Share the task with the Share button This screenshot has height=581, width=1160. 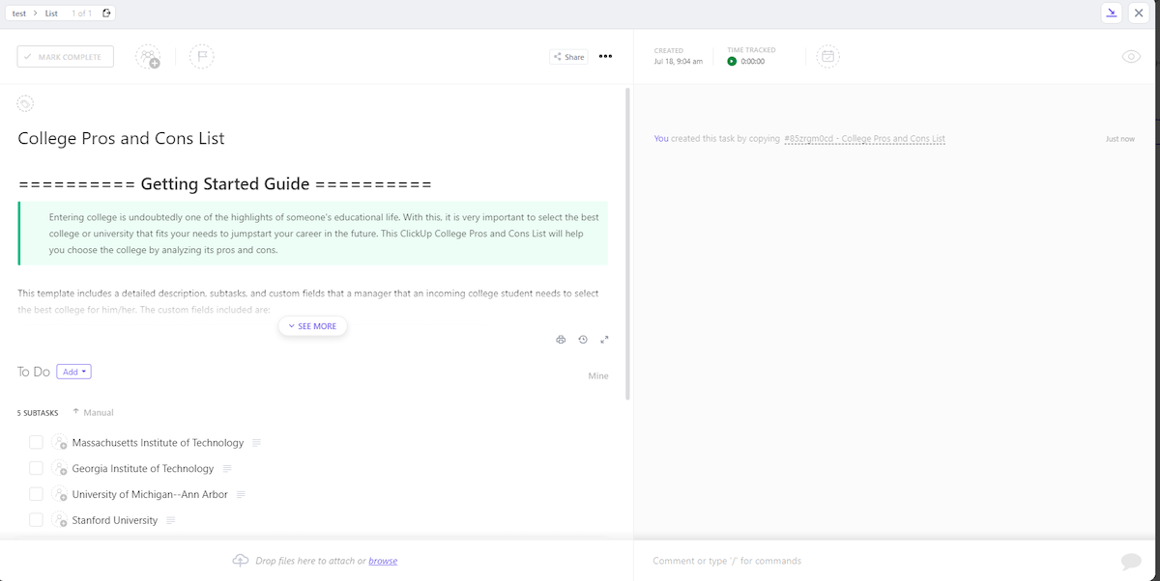[x=568, y=57]
